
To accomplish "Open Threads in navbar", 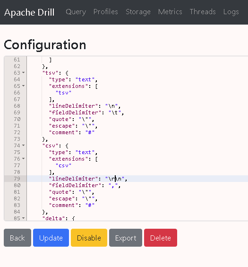I will click(203, 12).
